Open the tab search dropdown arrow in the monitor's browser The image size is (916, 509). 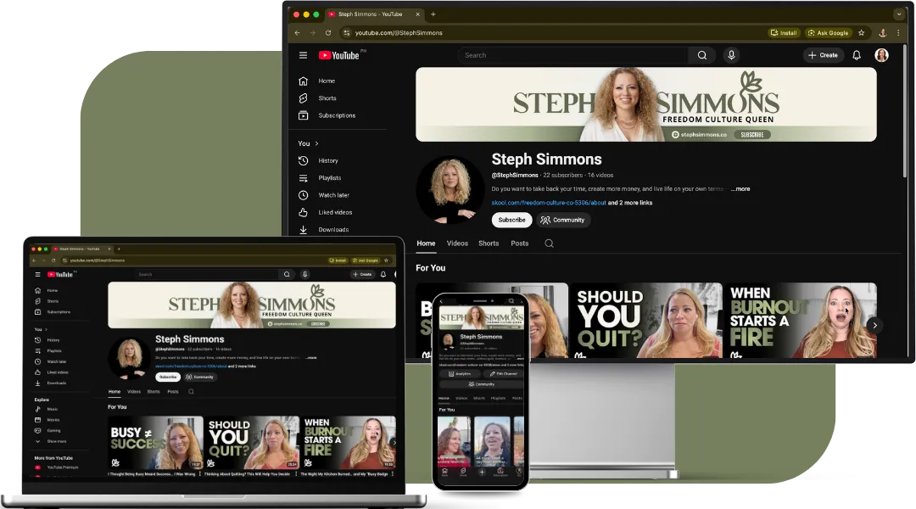coord(899,14)
